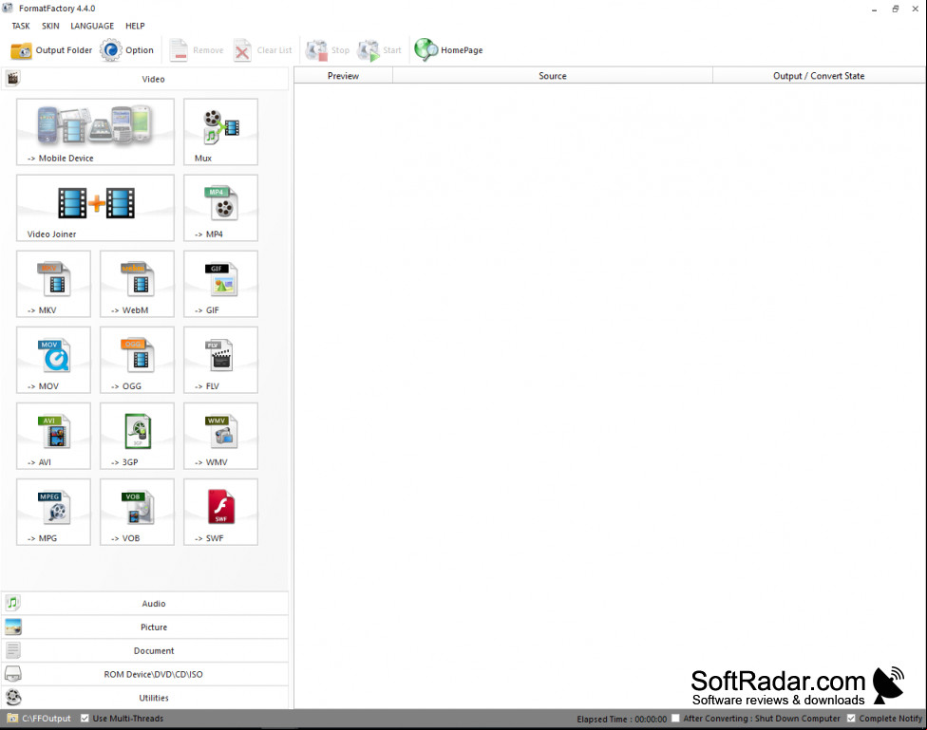This screenshot has width=927, height=730.
Task: Open the TASK menu
Action: click(21, 26)
